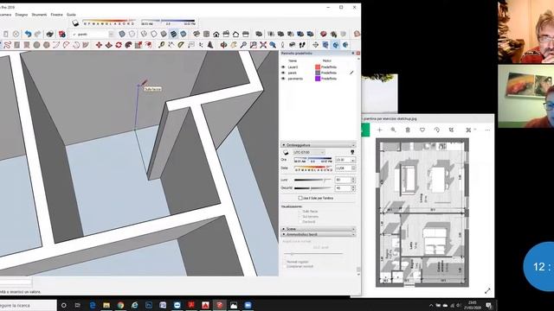The height and width of the screenshot is (311, 554).
Task: Switch to the Iso house view icon
Action: (x=196, y=35)
